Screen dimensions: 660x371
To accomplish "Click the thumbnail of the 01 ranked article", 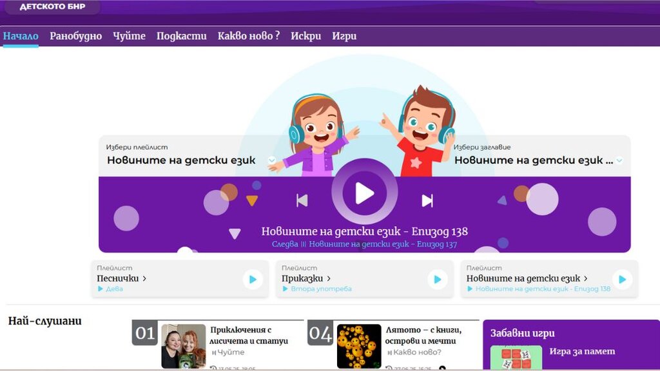I will pyautogui.click(x=183, y=346).
